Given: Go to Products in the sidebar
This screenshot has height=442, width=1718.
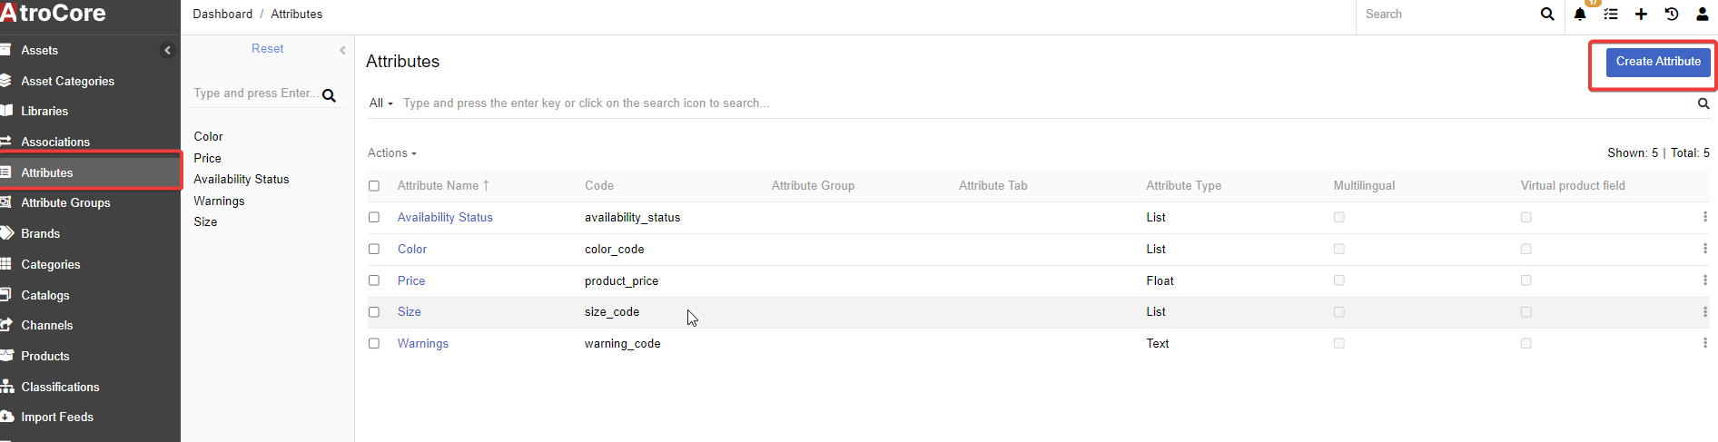Looking at the screenshot, I should pos(45,357).
